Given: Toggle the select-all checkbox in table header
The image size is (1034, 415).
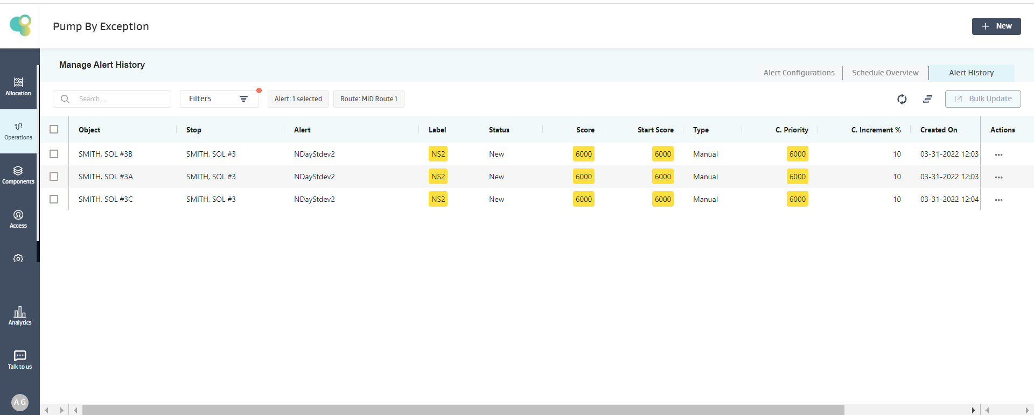Looking at the screenshot, I should click(54, 129).
